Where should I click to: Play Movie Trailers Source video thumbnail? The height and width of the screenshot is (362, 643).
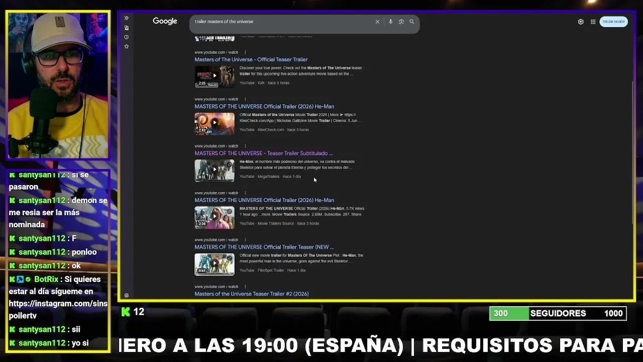[215, 217]
